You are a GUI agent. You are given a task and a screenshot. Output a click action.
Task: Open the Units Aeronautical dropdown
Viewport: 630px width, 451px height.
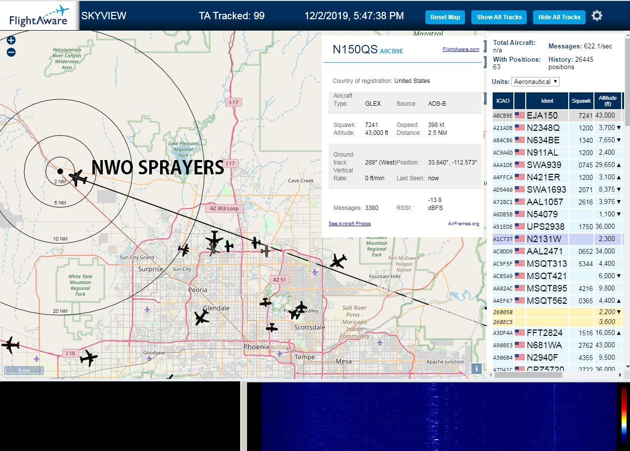(x=536, y=82)
